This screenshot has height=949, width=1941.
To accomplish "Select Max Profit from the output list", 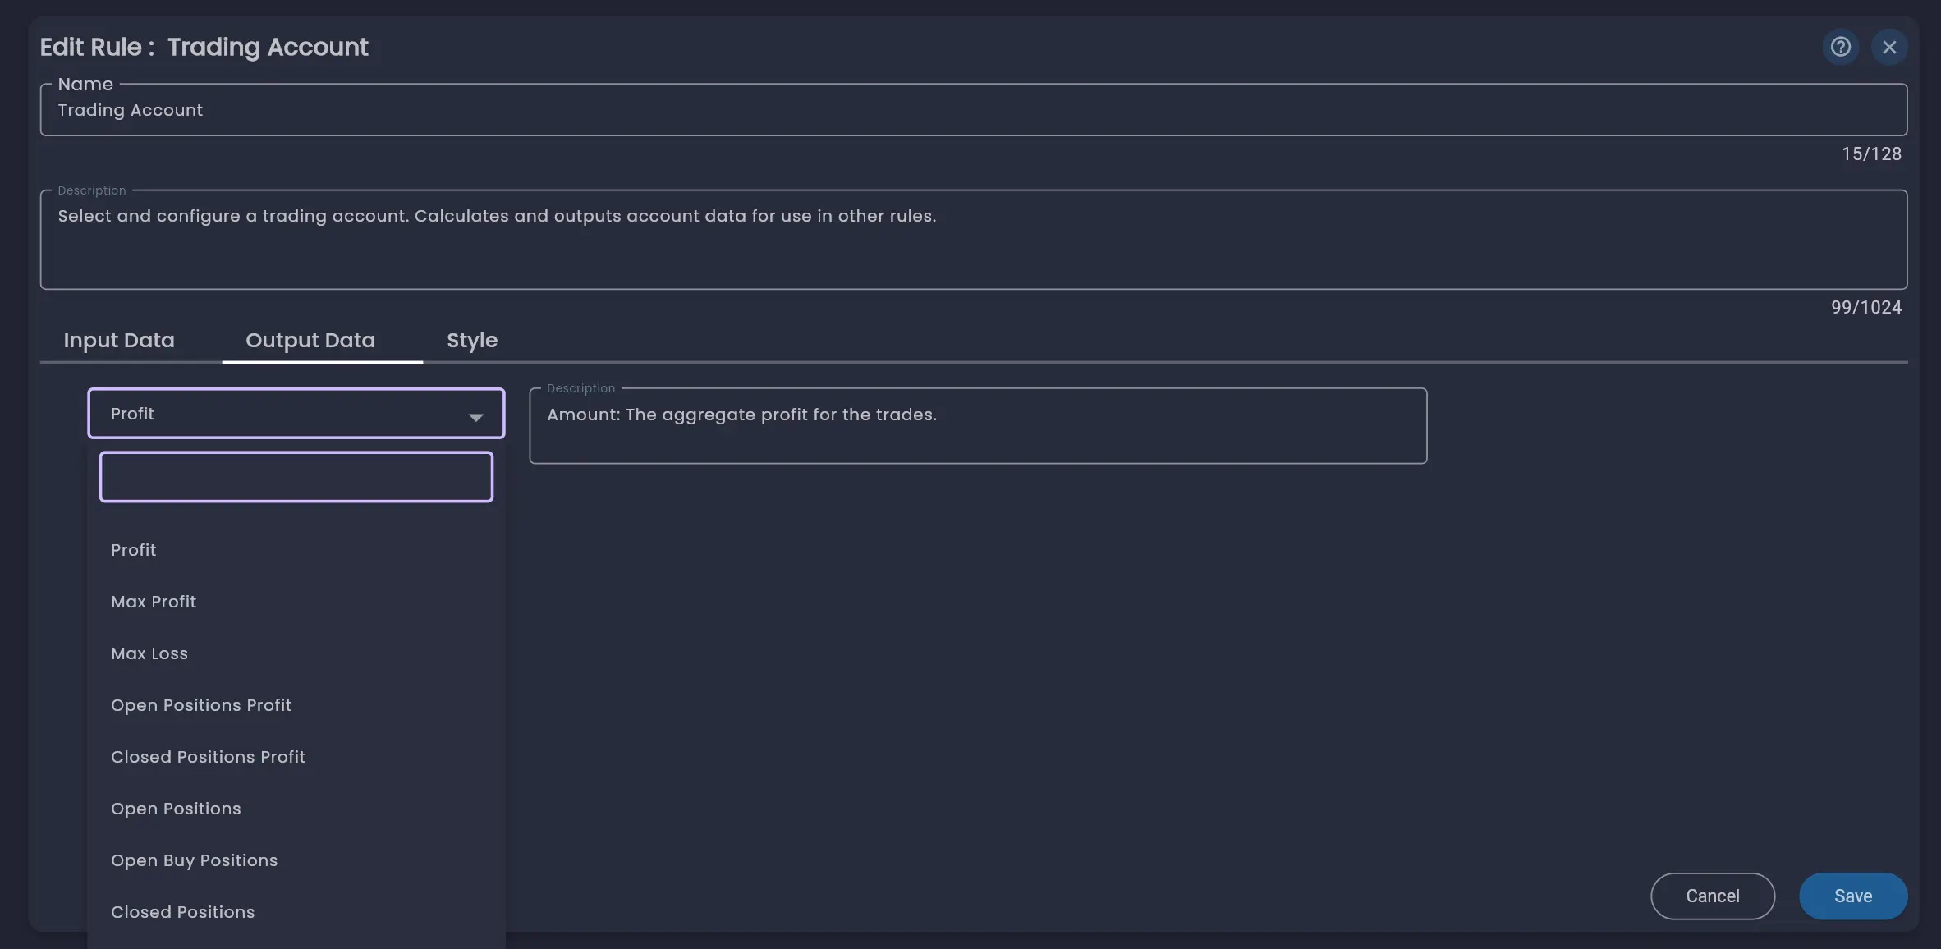I will click(154, 601).
